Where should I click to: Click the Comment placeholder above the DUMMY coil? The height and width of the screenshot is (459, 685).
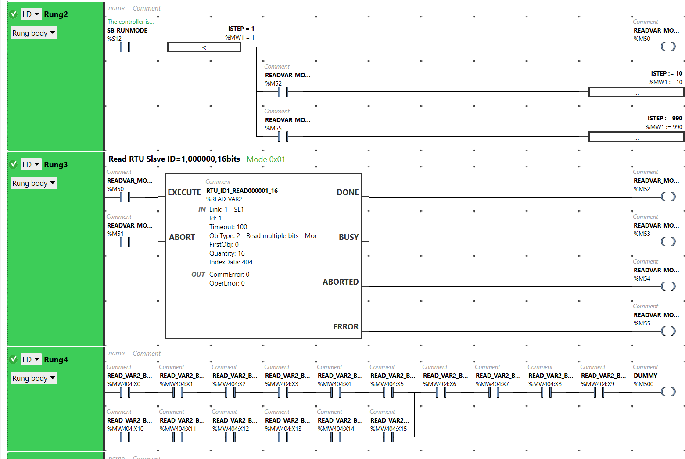[x=646, y=367]
